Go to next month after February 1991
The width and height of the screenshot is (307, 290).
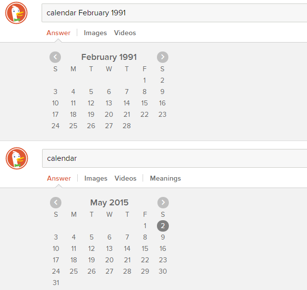[162, 57]
